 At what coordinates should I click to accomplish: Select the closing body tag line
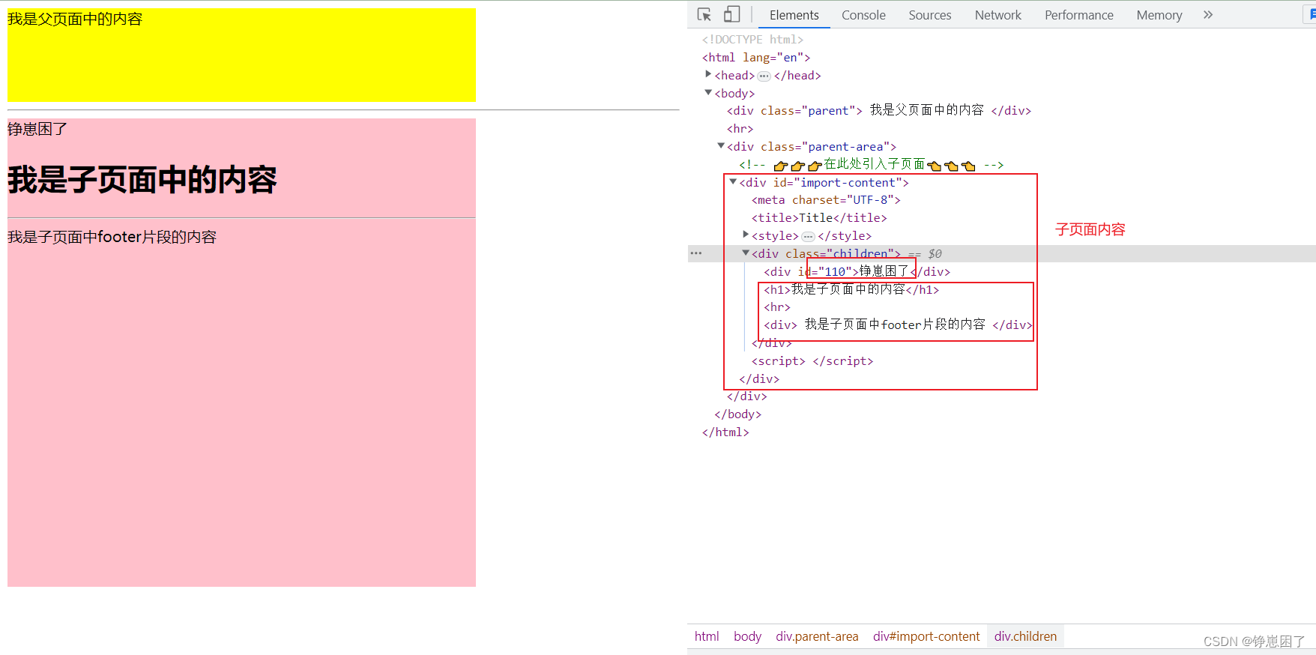coord(737,414)
